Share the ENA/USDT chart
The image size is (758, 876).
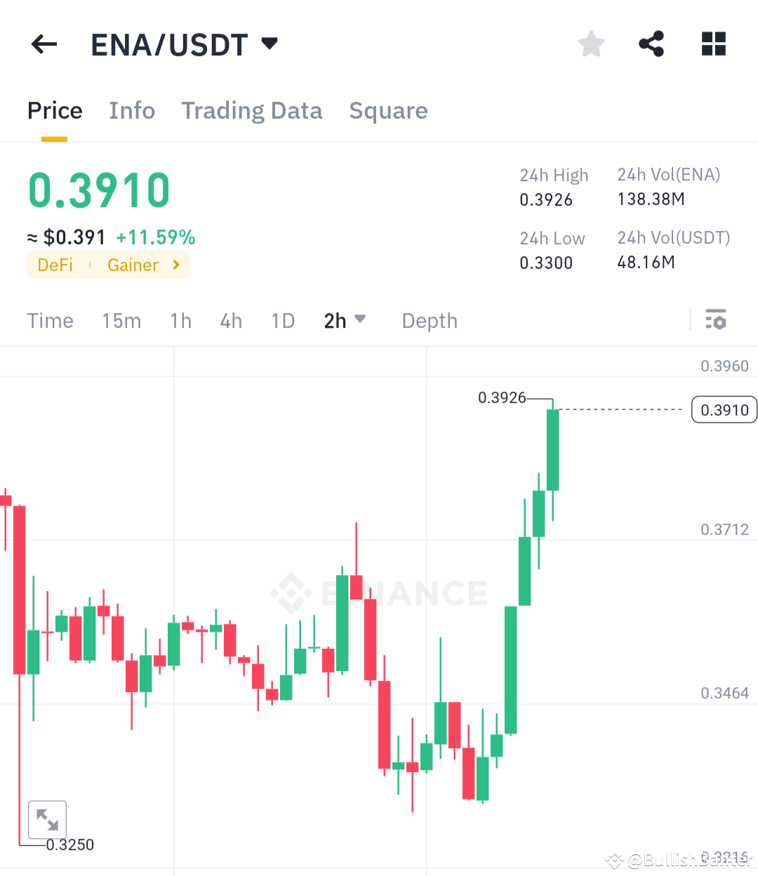click(x=651, y=44)
